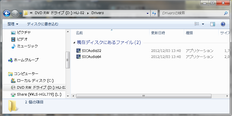
Task: Select the SICAudio32 application file
Action: [91, 51]
